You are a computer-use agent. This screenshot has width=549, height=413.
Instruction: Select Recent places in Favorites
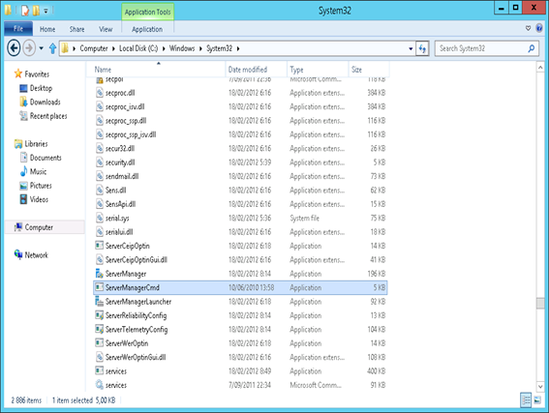[48, 116]
